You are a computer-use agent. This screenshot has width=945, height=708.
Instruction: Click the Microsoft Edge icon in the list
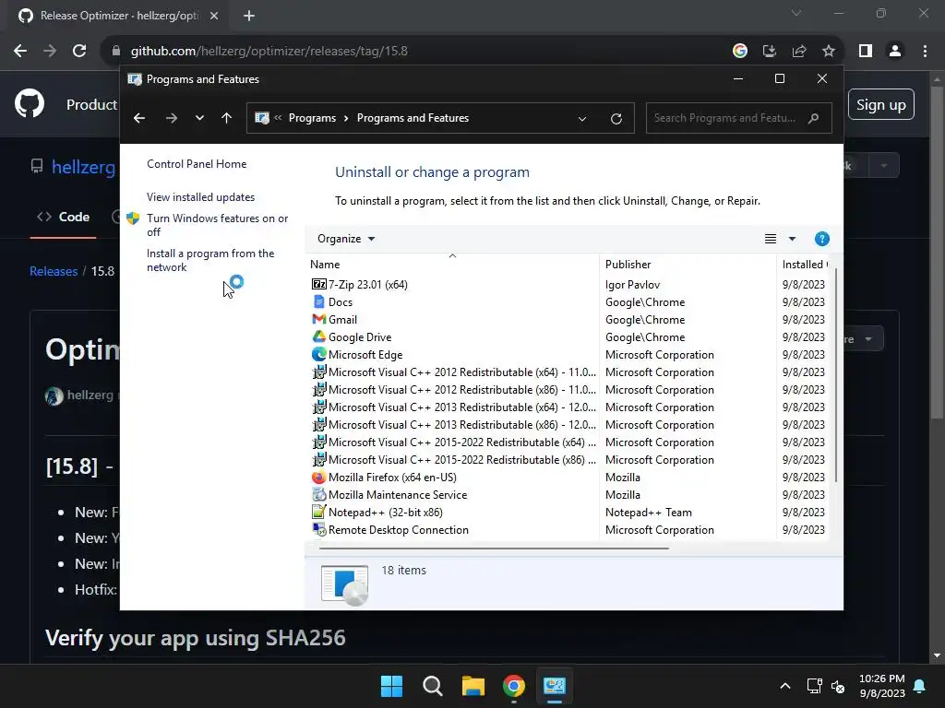(318, 354)
